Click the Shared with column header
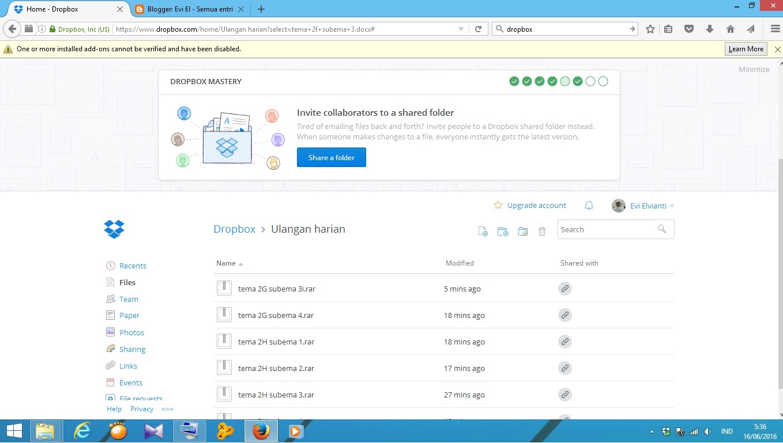The width and height of the screenshot is (783, 443). (579, 263)
